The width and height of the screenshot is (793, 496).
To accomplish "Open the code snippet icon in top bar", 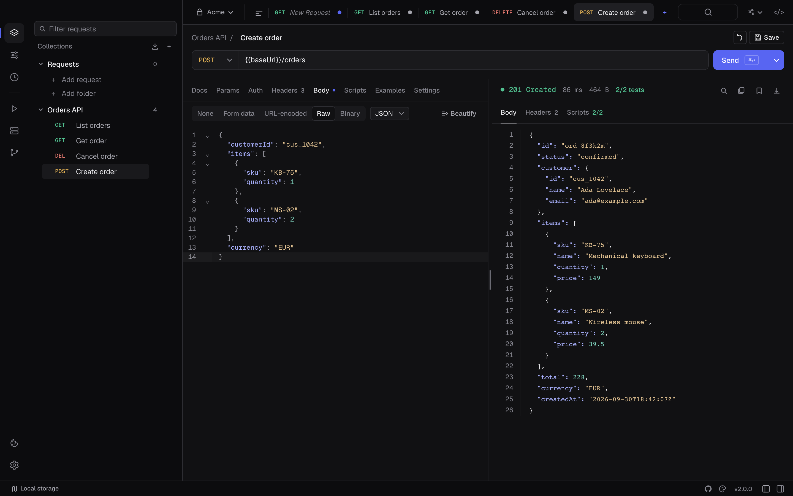I will (779, 12).
